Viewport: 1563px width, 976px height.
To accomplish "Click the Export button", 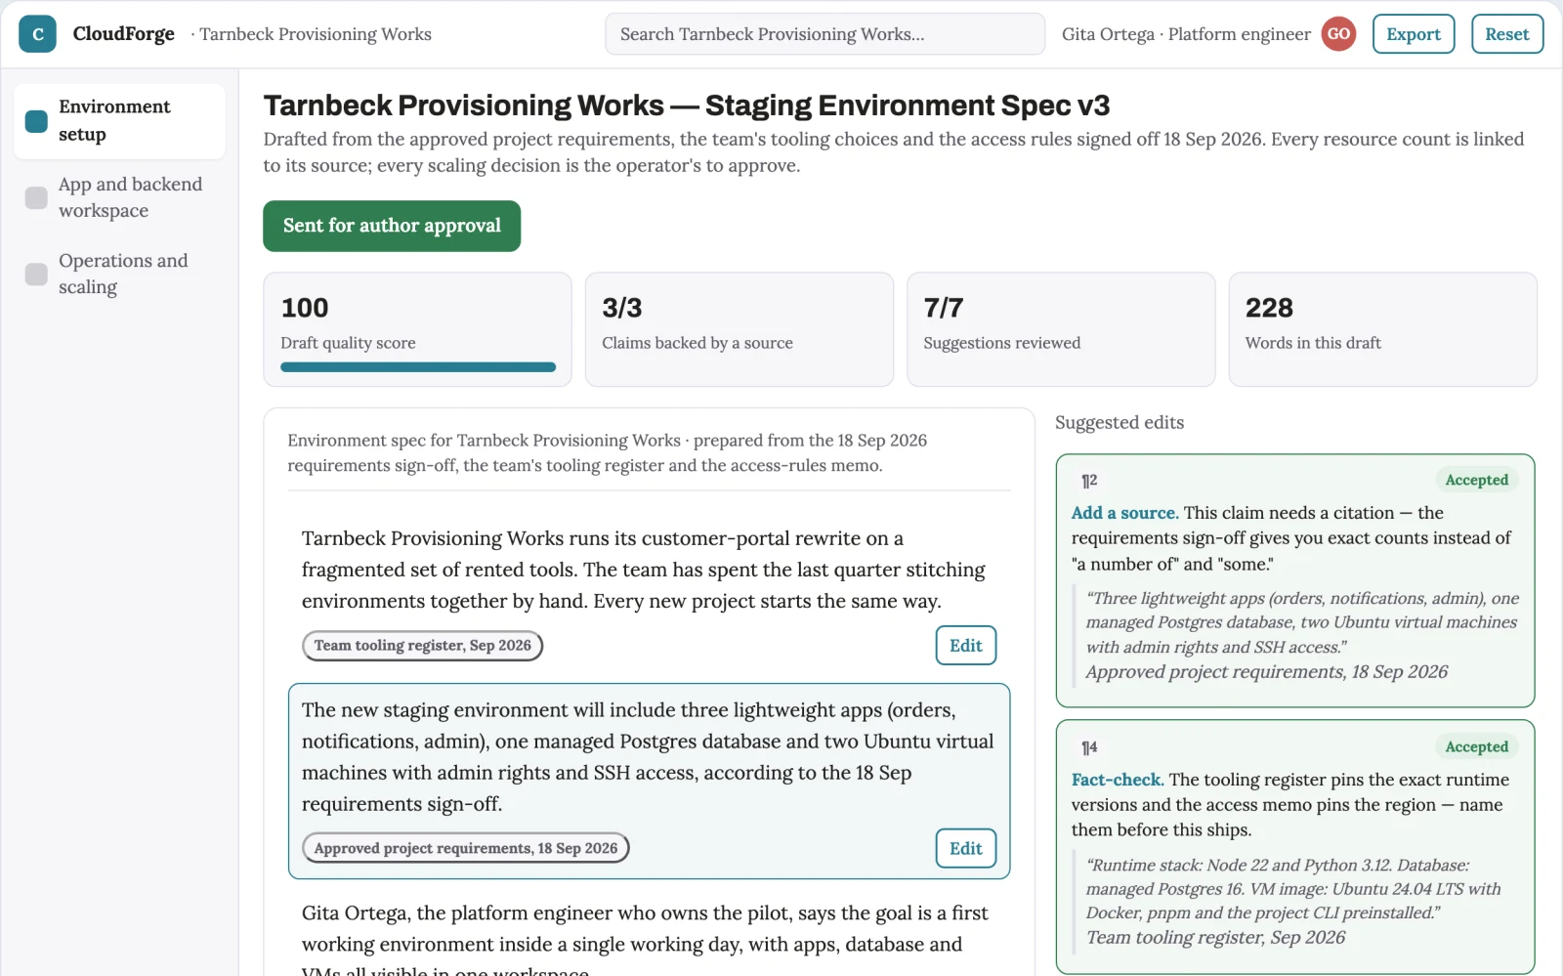I will point(1413,34).
